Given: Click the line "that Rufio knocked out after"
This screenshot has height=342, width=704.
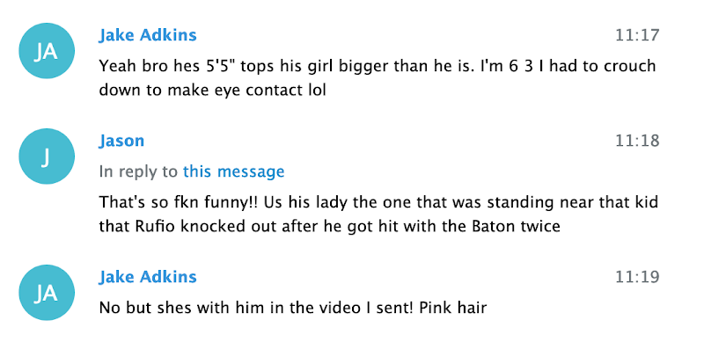Looking at the screenshot, I should (x=329, y=226).
